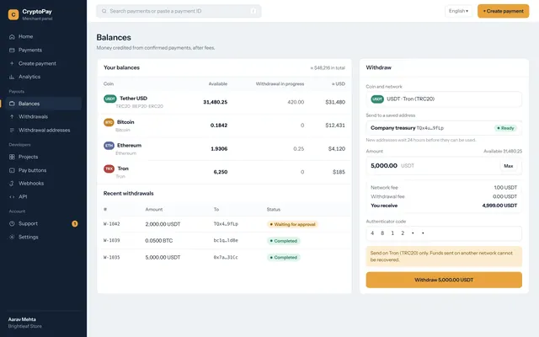Image resolution: width=539 pixels, height=337 pixels.
Task: Open the saved address Company treasury selector
Action: (444, 128)
